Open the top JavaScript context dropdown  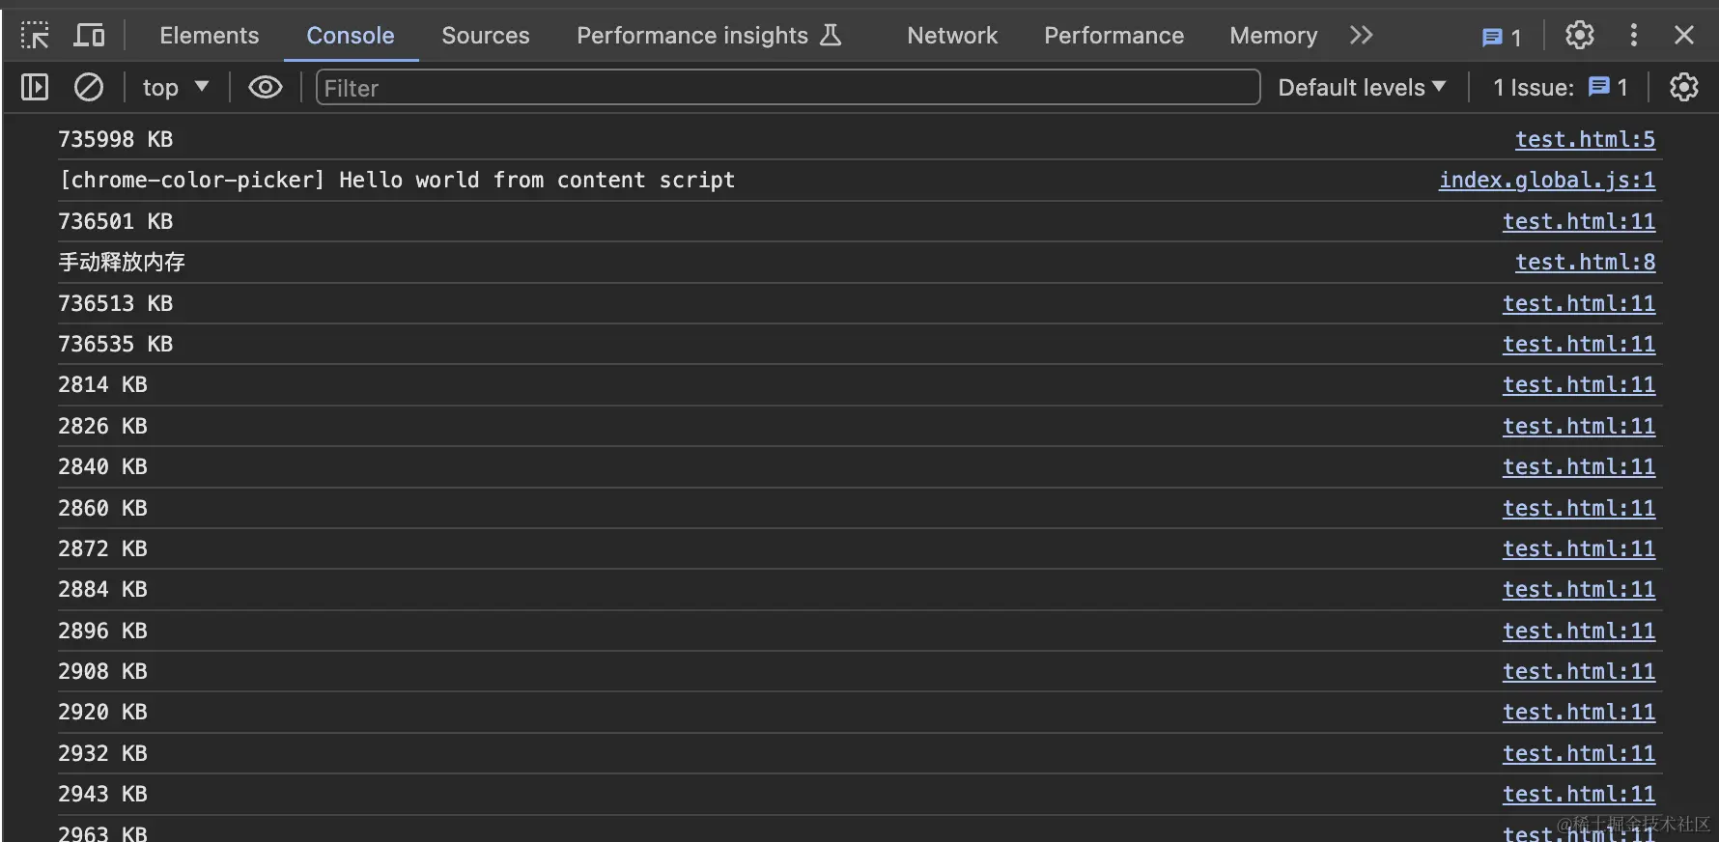(175, 88)
